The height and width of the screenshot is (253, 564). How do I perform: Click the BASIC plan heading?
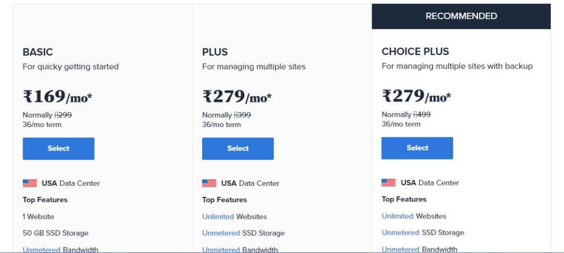pyautogui.click(x=38, y=52)
